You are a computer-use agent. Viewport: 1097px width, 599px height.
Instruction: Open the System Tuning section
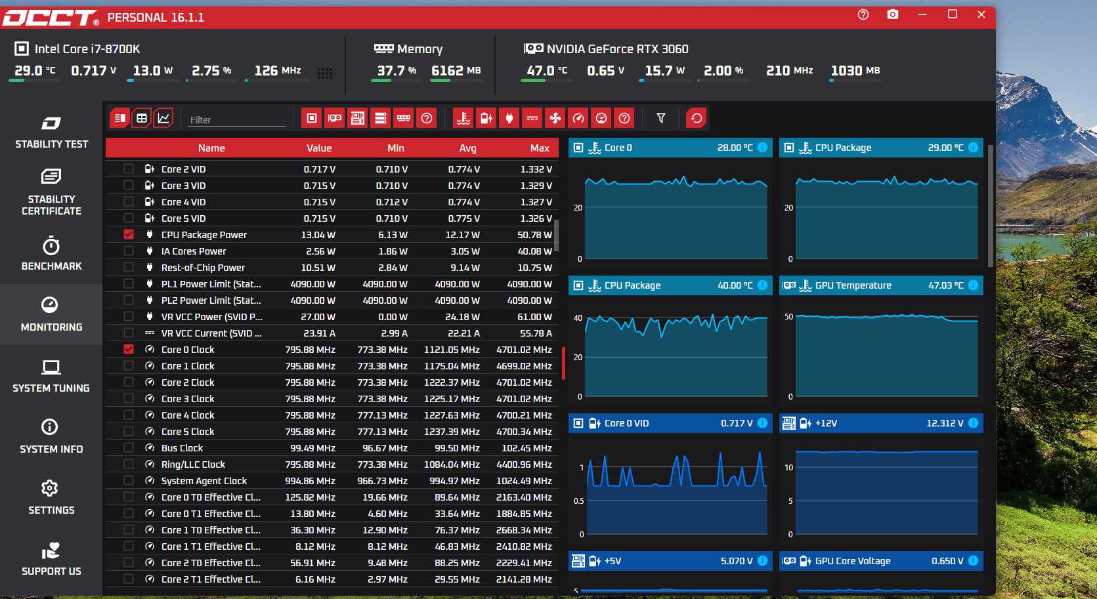point(51,376)
